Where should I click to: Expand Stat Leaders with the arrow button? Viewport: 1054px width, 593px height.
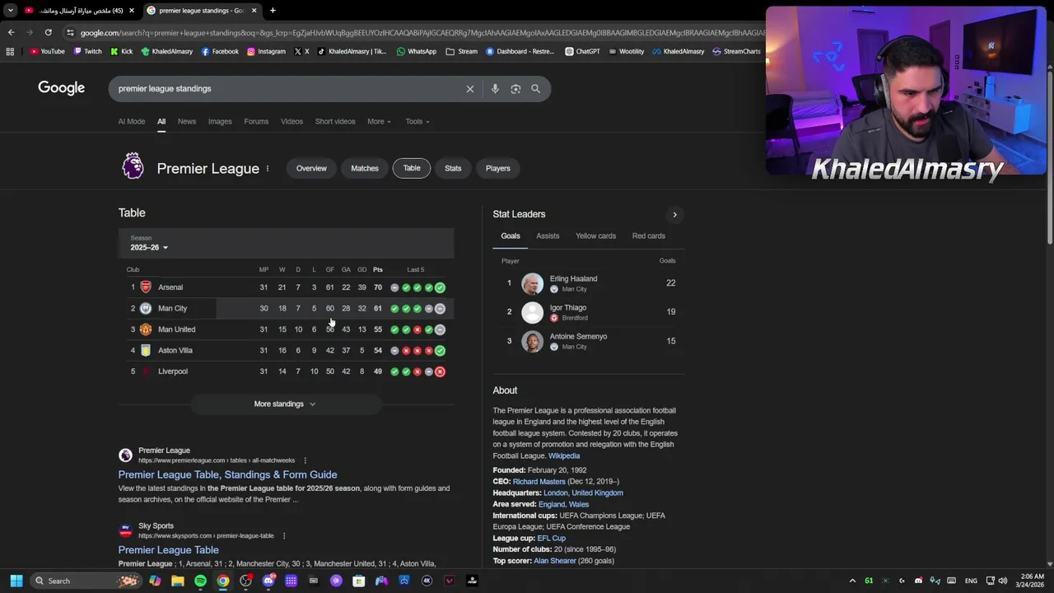pyautogui.click(x=674, y=215)
